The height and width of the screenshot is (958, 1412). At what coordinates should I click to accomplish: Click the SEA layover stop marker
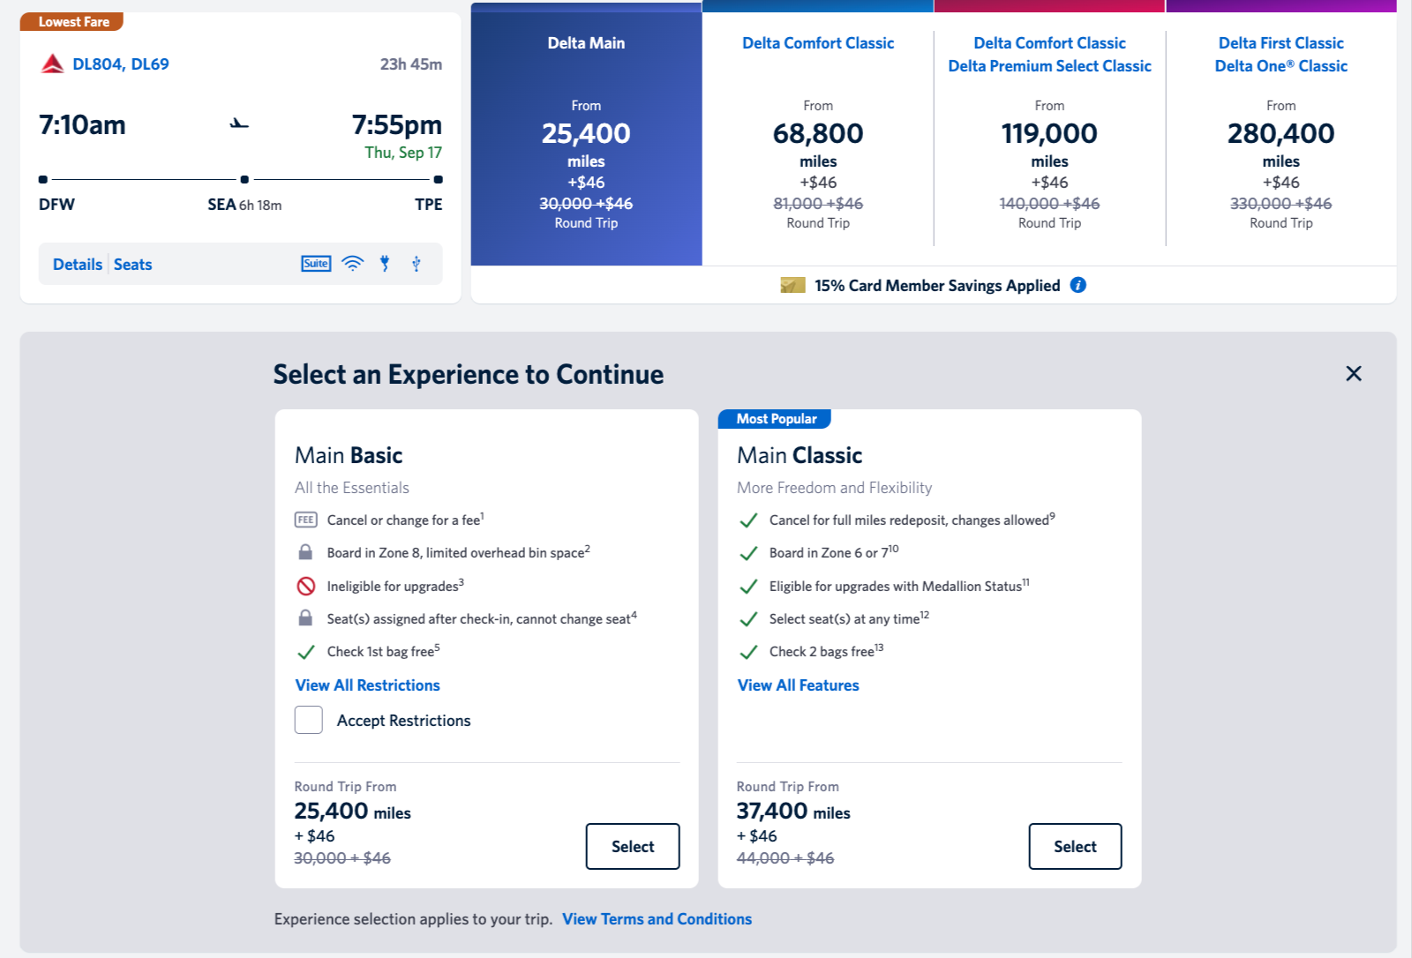tap(244, 179)
